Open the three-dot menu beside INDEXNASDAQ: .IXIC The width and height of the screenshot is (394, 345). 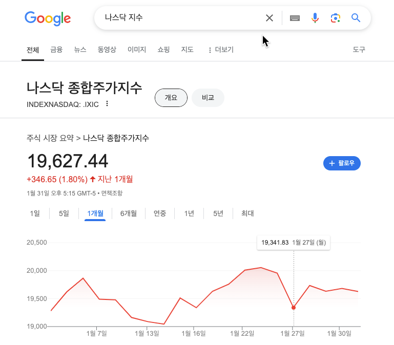(x=107, y=103)
